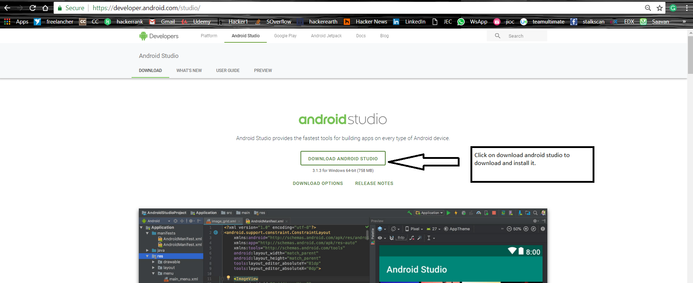Open the hackerearth bookmark
The width and height of the screenshot is (693, 283).
coord(317,22)
